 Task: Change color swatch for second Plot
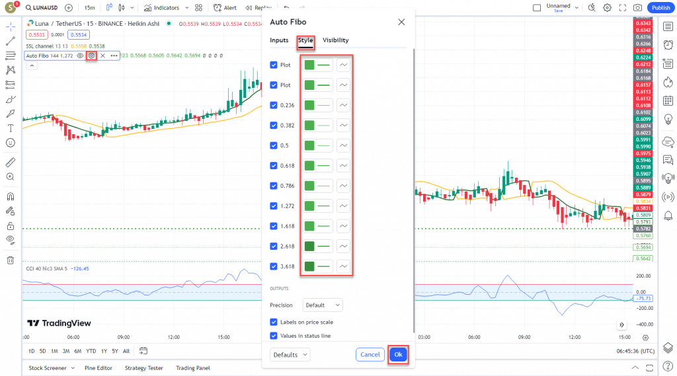[309, 85]
